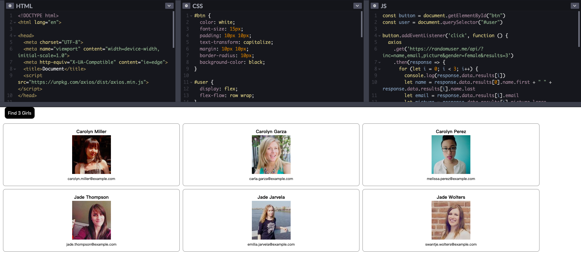Expand the CSS panel dropdown chevron

tap(358, 6)
